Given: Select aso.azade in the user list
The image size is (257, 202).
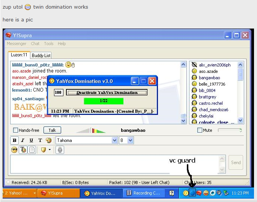Looking at the screenshot, I should click(208, 71).
